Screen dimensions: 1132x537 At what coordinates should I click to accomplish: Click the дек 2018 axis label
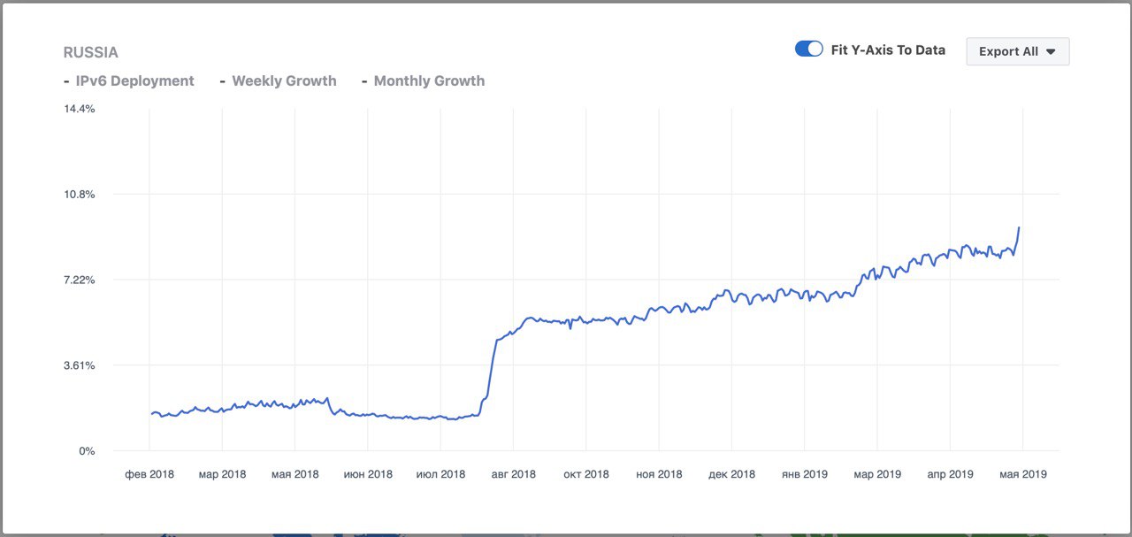pyautogui.click(x=732, y=474)
